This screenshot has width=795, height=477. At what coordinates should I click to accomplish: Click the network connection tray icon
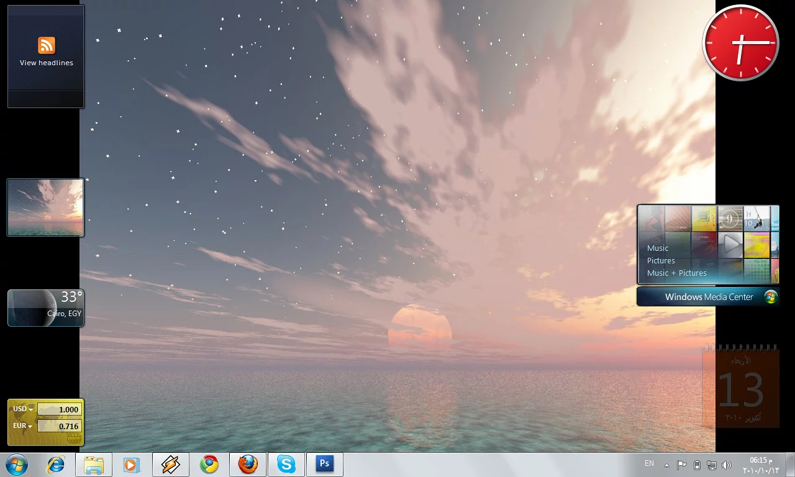click(x=712, y=465)
